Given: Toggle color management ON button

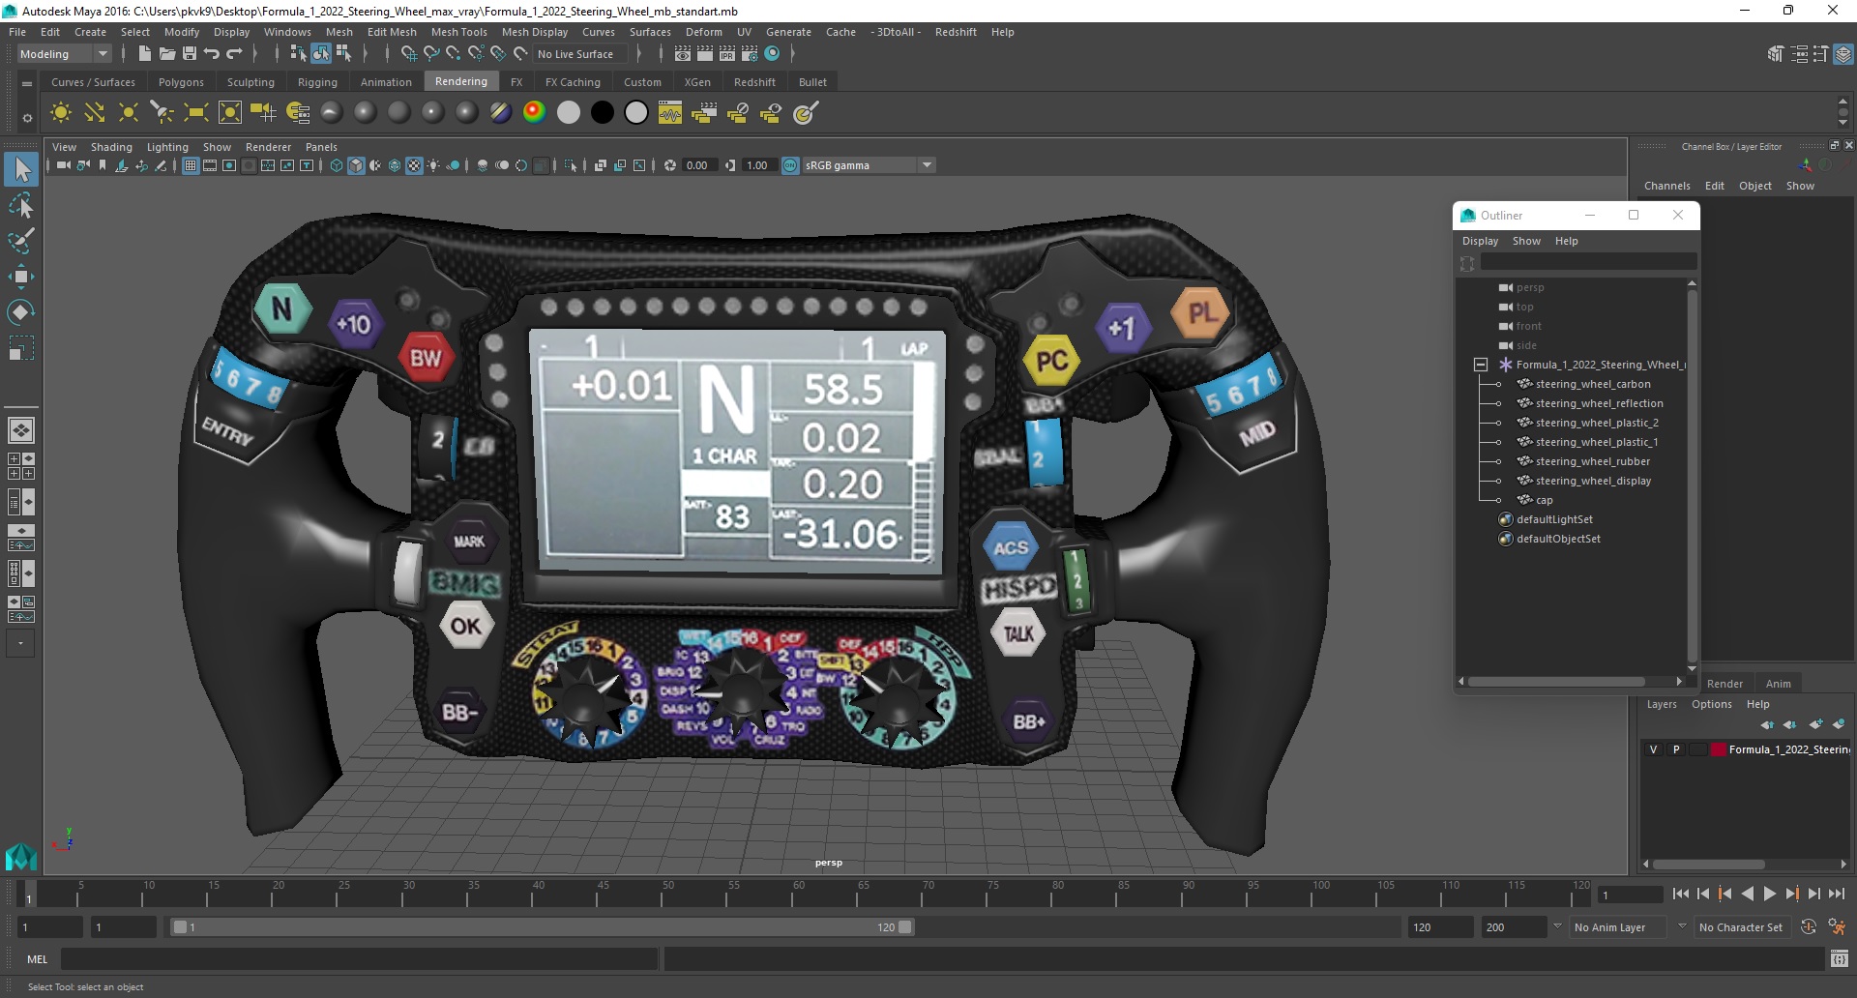Looking at the screenshot, I should point(790,165).
